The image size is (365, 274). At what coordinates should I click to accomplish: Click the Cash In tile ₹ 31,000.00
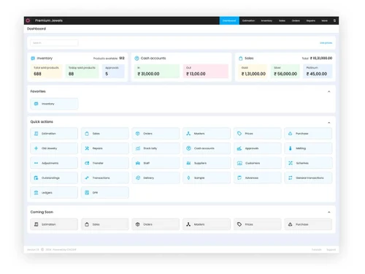[x=157, y=71]
